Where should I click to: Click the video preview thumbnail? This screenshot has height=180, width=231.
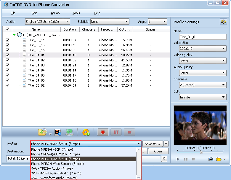(x=200, y=125)
